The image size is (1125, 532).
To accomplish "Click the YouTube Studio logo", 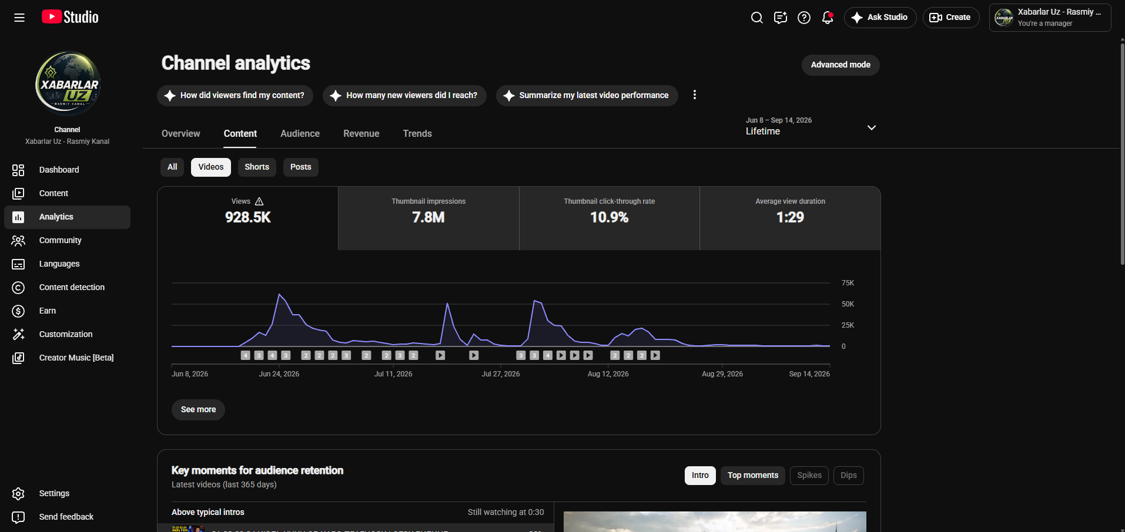I will click(70, 17).
